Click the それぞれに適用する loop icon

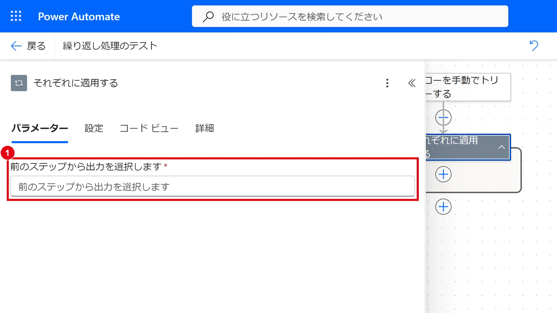click(19, 83)
